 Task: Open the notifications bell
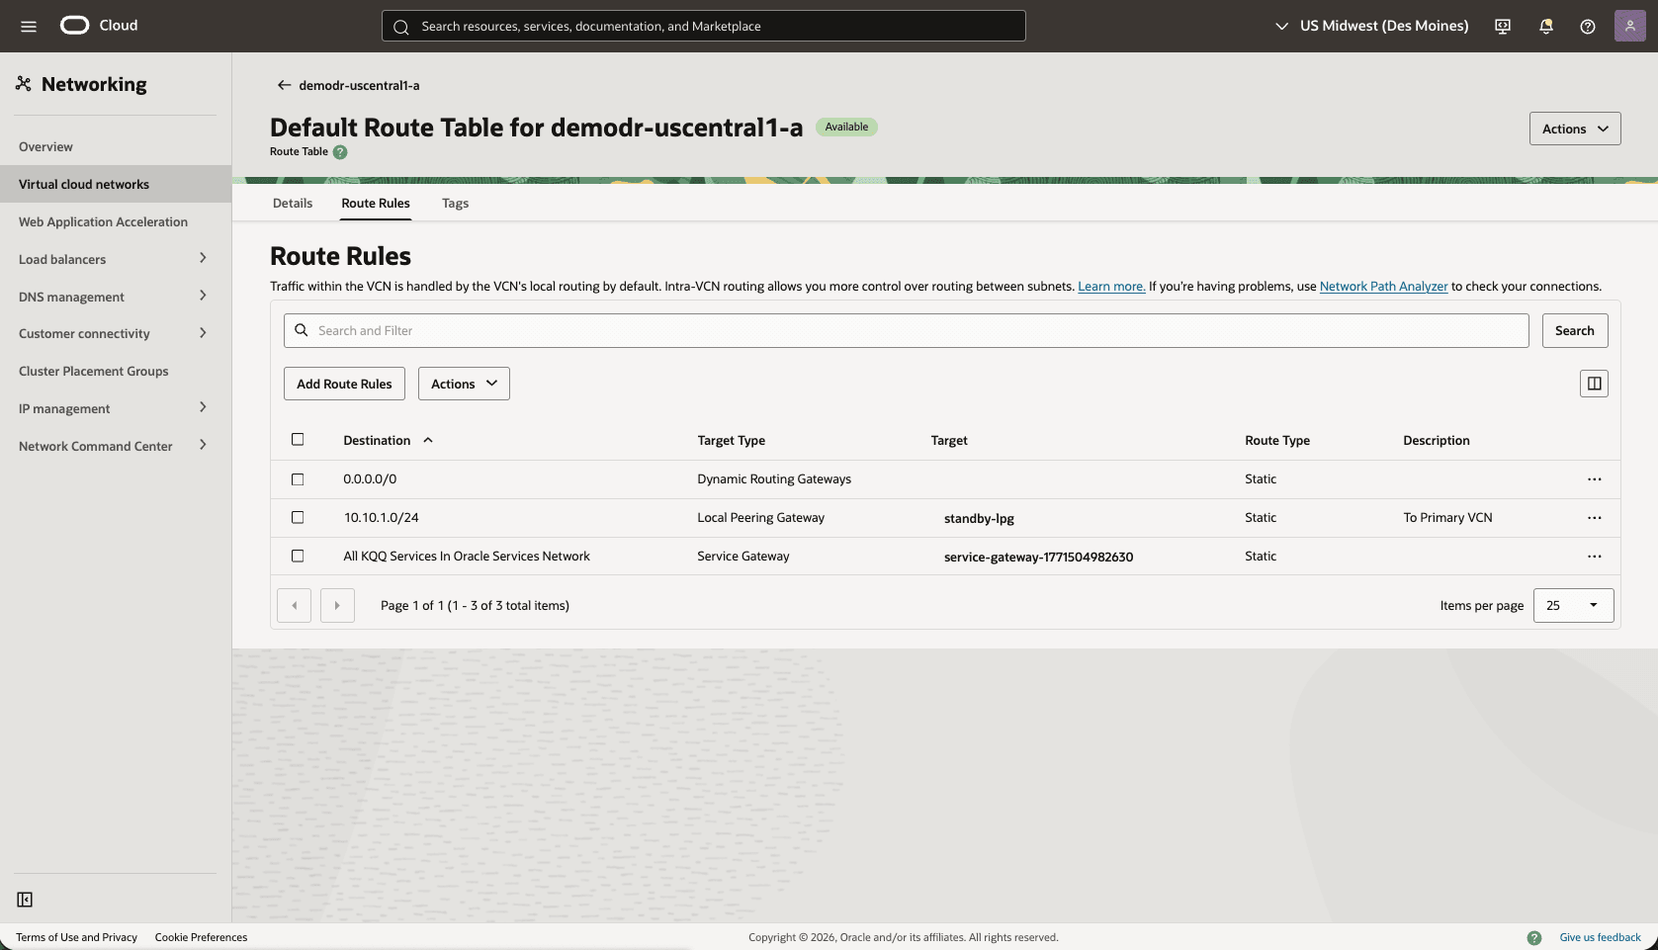1544,26
